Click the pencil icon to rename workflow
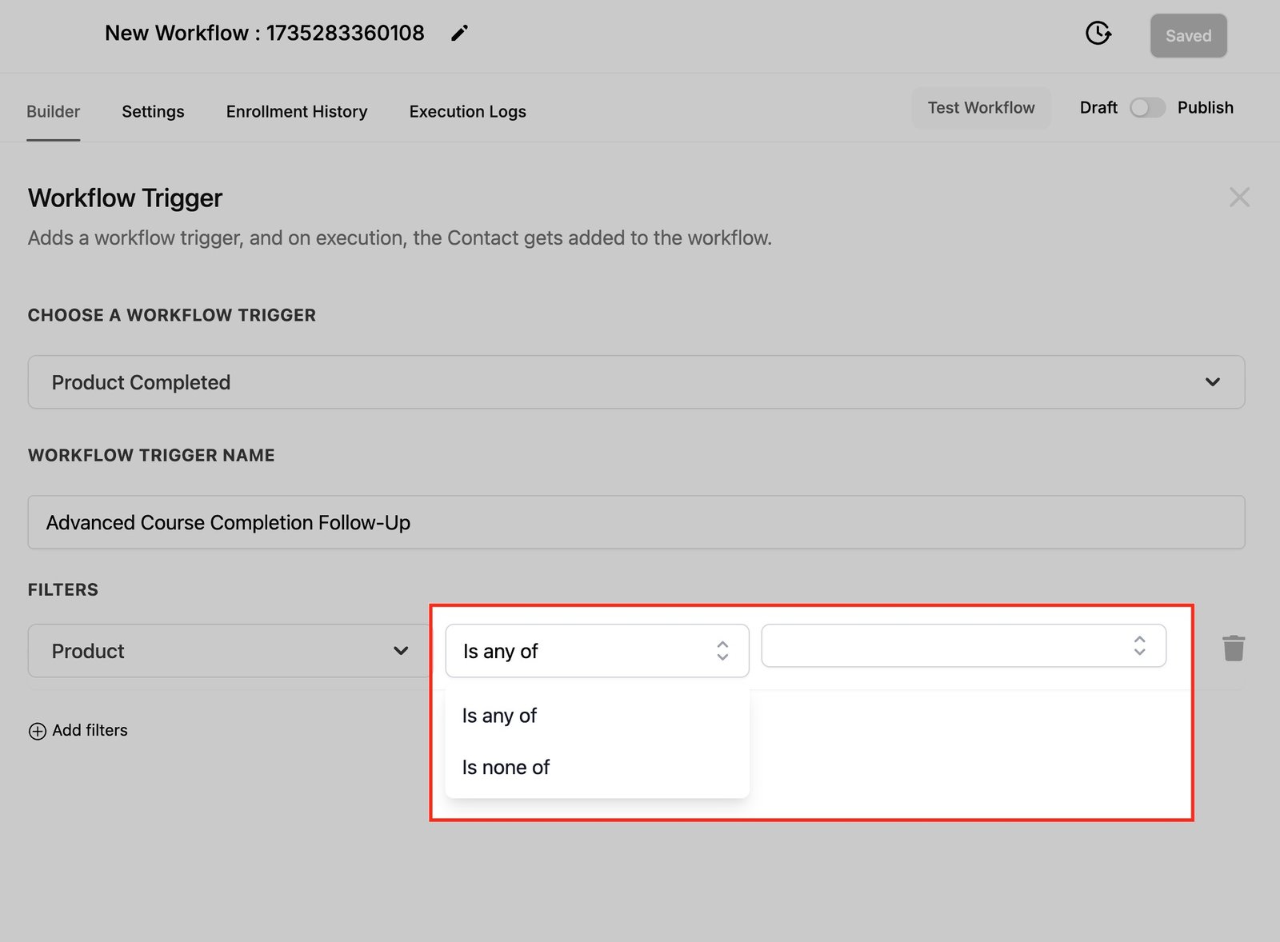 click(459, 34)
